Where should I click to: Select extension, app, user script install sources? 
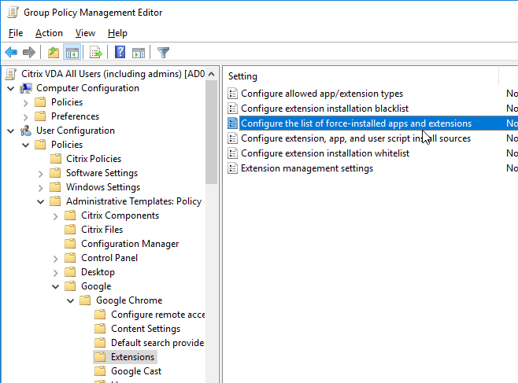(356, 138)
